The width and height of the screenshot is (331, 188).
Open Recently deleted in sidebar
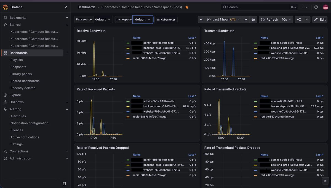[23, 88]
